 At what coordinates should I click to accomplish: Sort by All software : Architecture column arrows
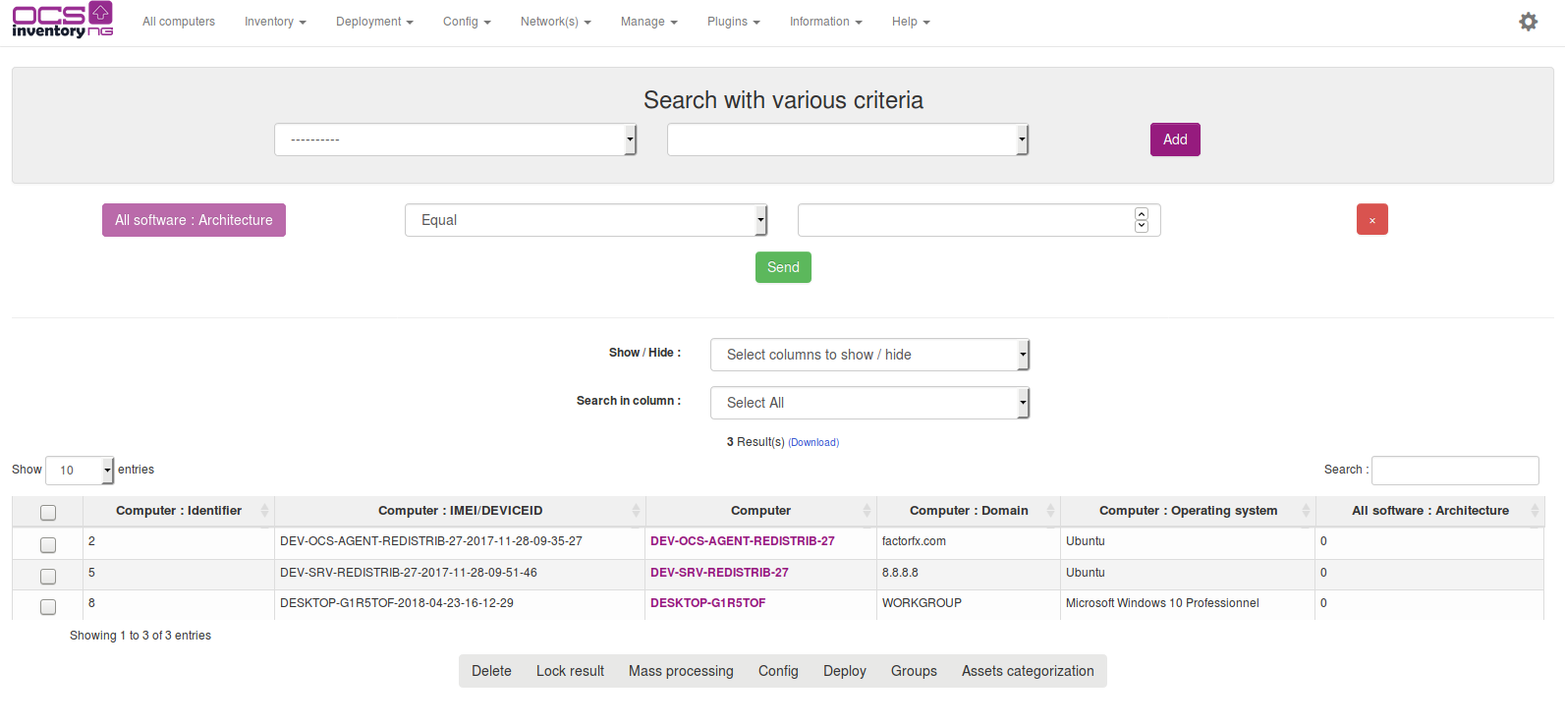[1535, 511]
